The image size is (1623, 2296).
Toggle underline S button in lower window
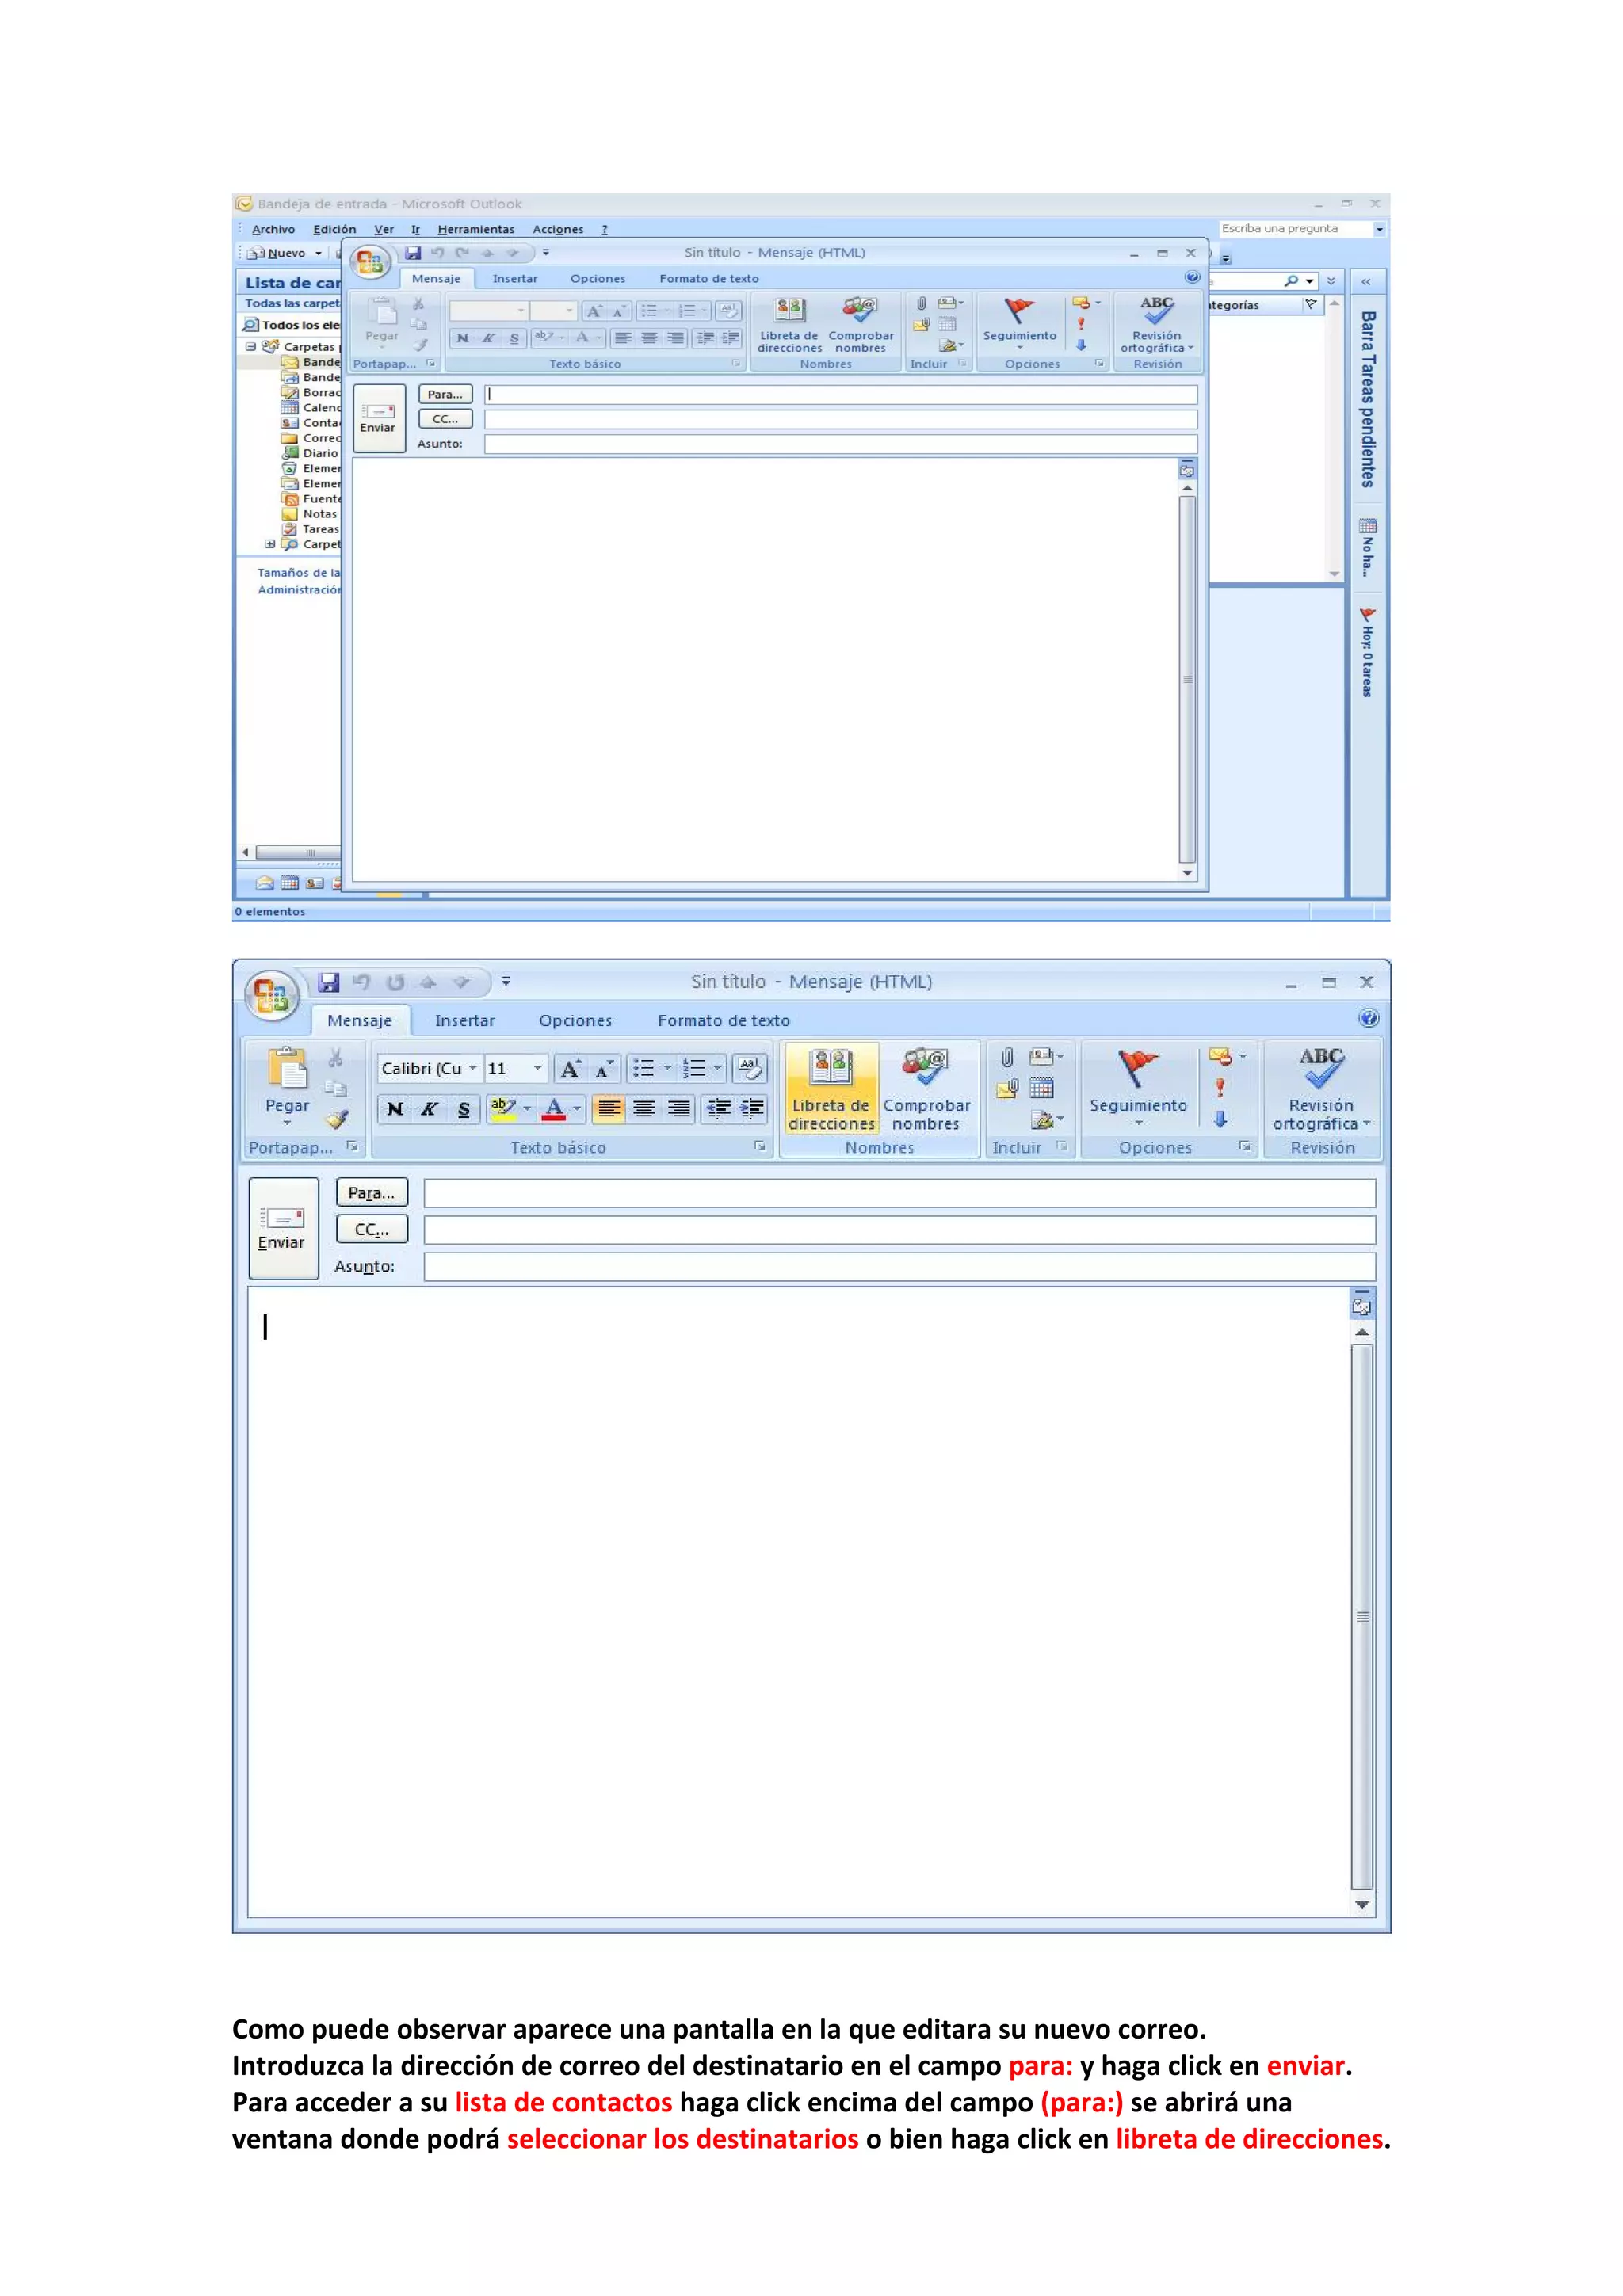[x=463, y=1109]
